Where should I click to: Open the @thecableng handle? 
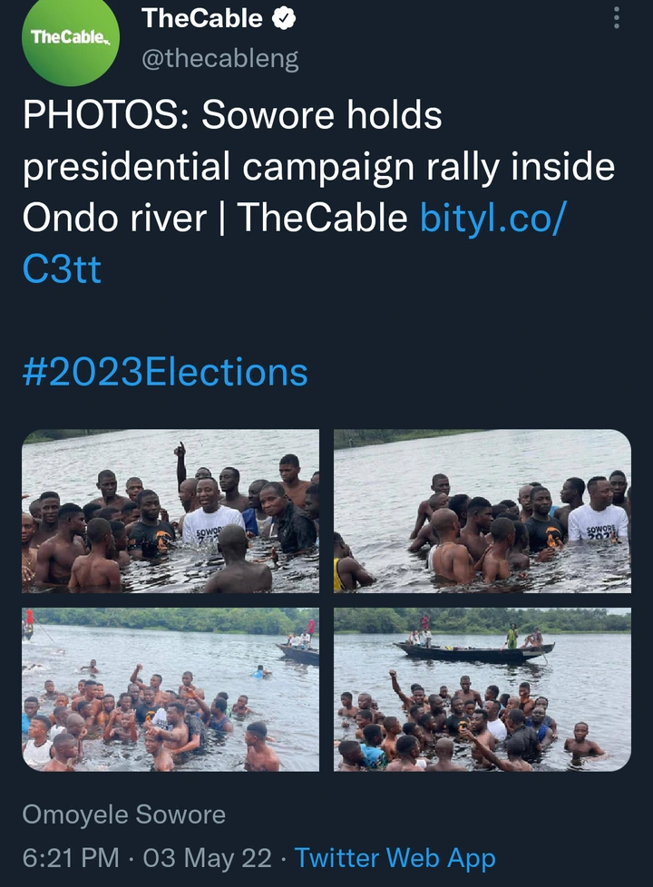click(219, 60)
